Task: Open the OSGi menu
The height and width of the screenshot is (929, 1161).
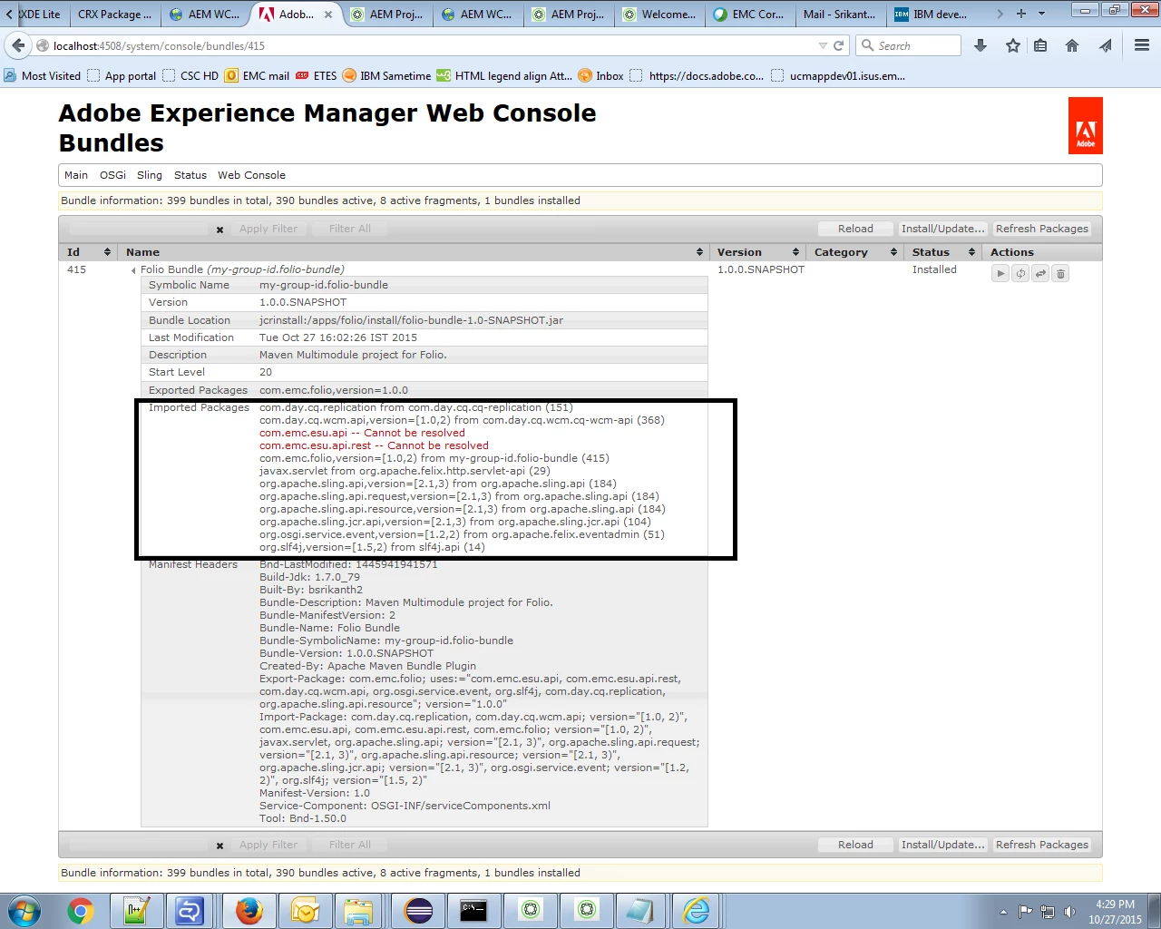Action: 112,175
